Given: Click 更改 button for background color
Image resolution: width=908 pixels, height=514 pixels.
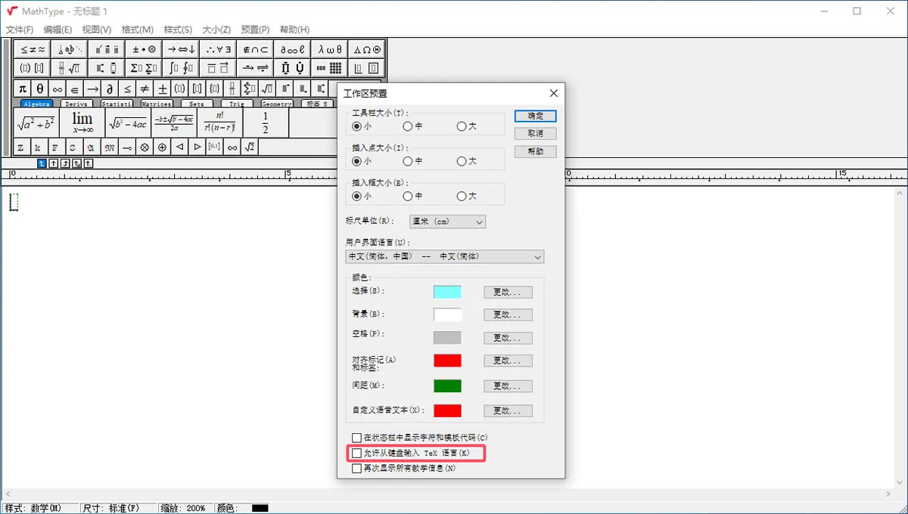Looking at the screenshot, I should 508,314.
